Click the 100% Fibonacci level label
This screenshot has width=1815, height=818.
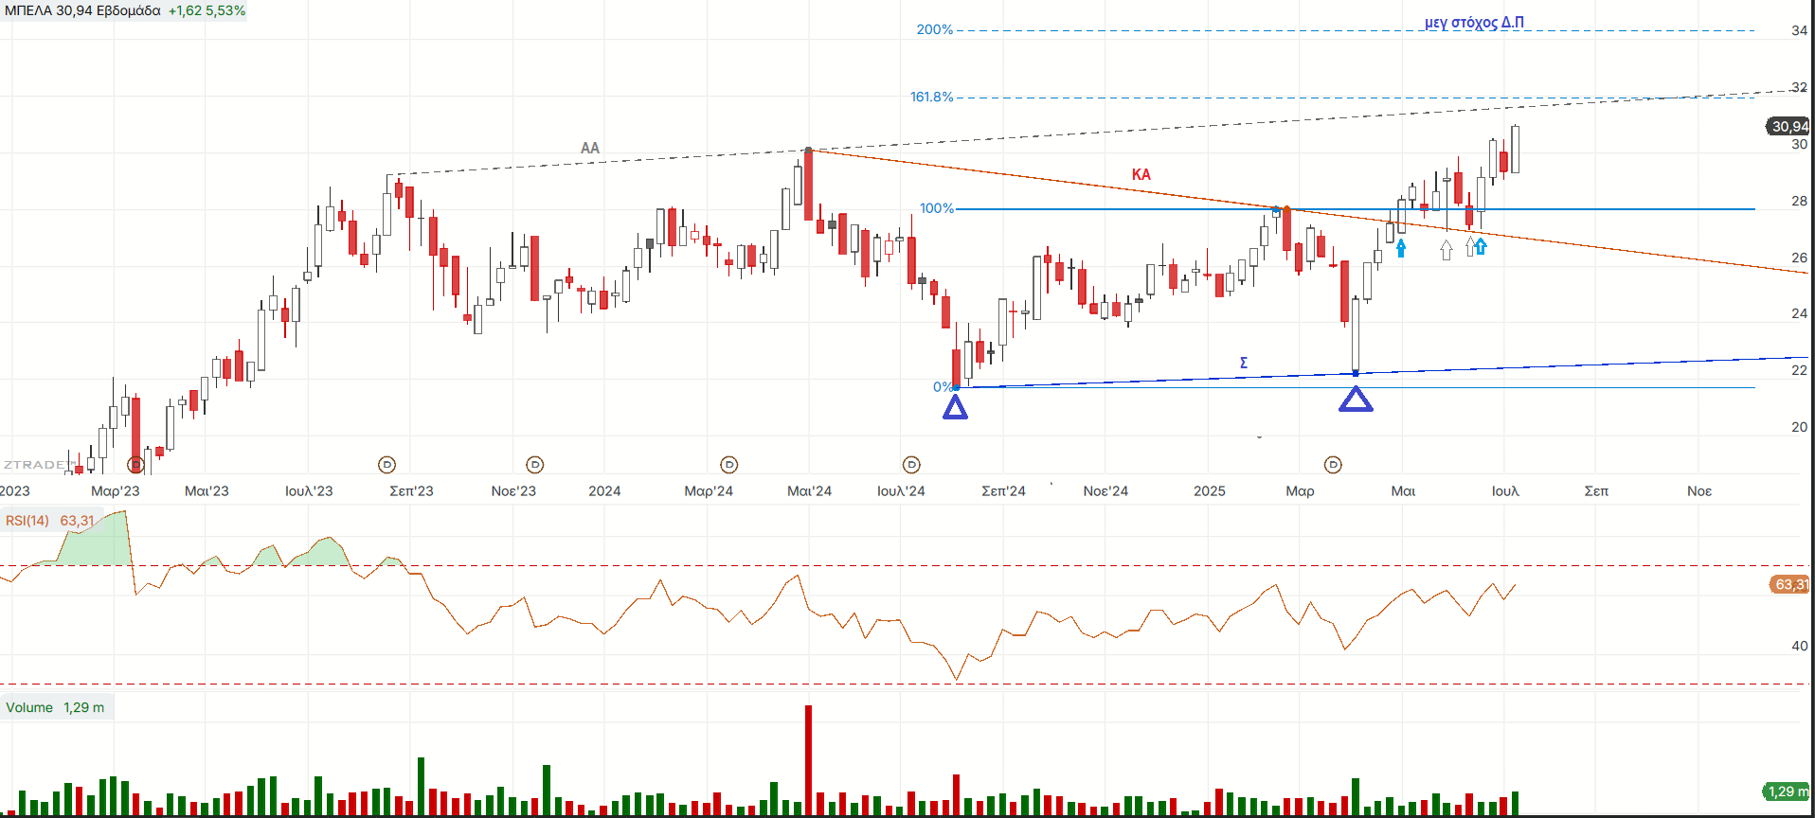[937, 208]
